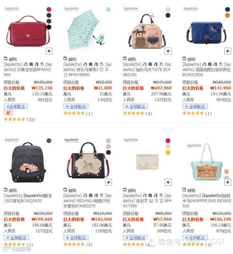Click the plus icon on the blue map bag
Image resolution: width=233 pixels, height=254 pixels.
coord(228,51)
